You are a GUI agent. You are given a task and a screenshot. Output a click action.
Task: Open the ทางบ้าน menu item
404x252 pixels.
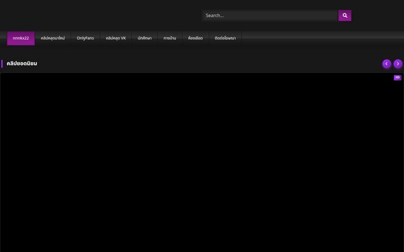click(x=170, y=38)
